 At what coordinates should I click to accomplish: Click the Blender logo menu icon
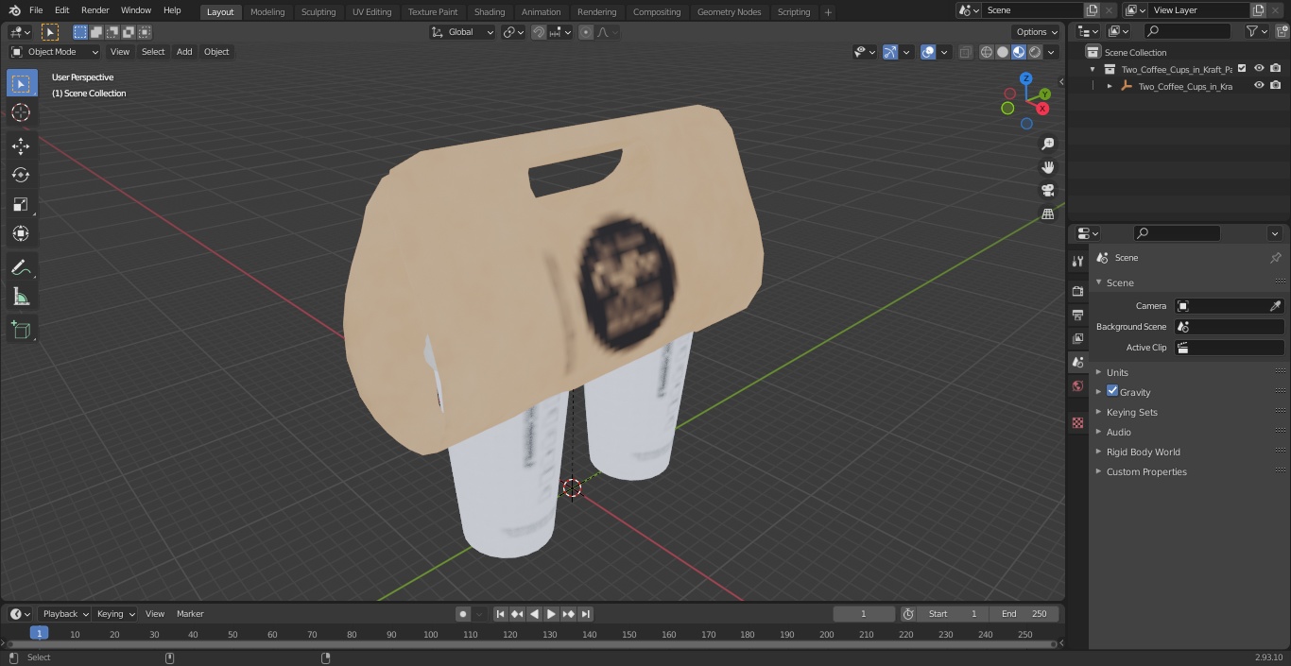point(13,10)
